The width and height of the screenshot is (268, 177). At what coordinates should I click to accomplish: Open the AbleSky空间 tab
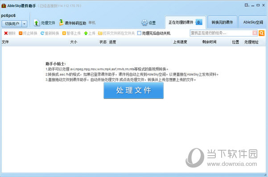[253, 22]
